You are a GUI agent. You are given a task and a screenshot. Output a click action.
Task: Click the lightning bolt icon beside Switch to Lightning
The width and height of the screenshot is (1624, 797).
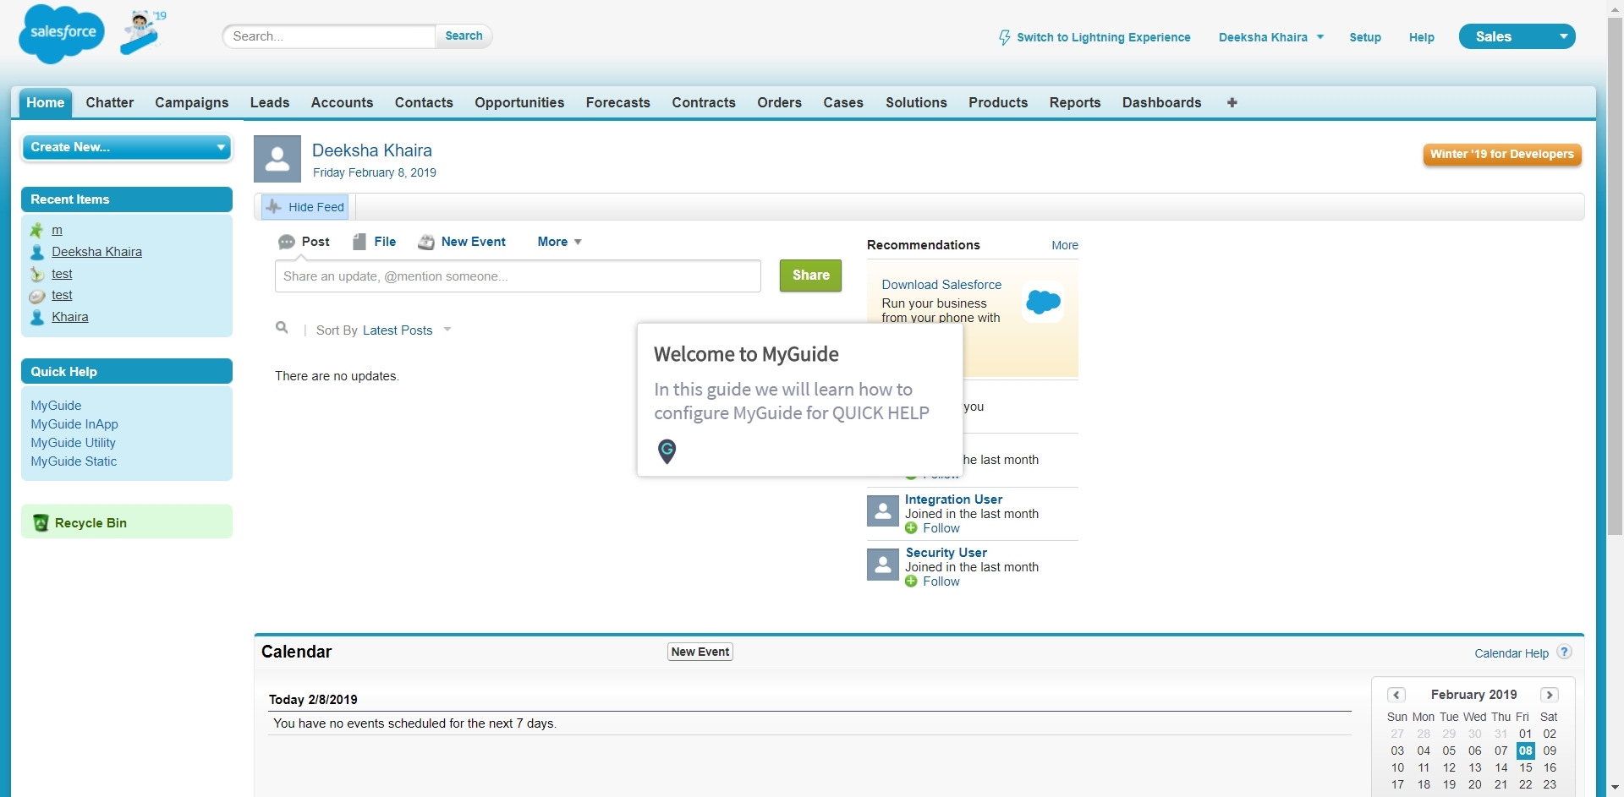1004,37
